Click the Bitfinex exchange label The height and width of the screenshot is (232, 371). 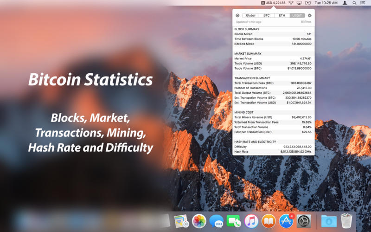(x=306, y=22)
